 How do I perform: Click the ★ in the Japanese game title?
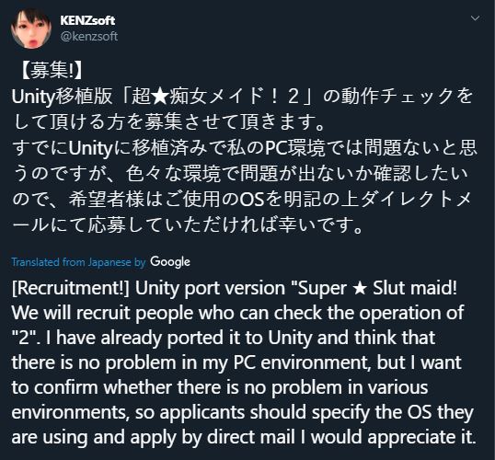point(159,97)
